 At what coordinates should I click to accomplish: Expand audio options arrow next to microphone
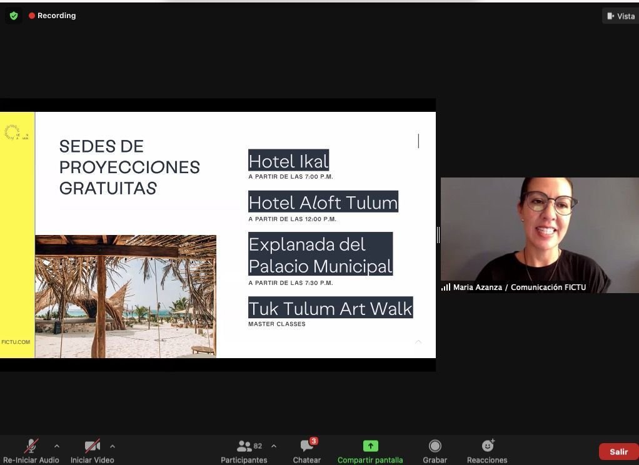(57, 446)
